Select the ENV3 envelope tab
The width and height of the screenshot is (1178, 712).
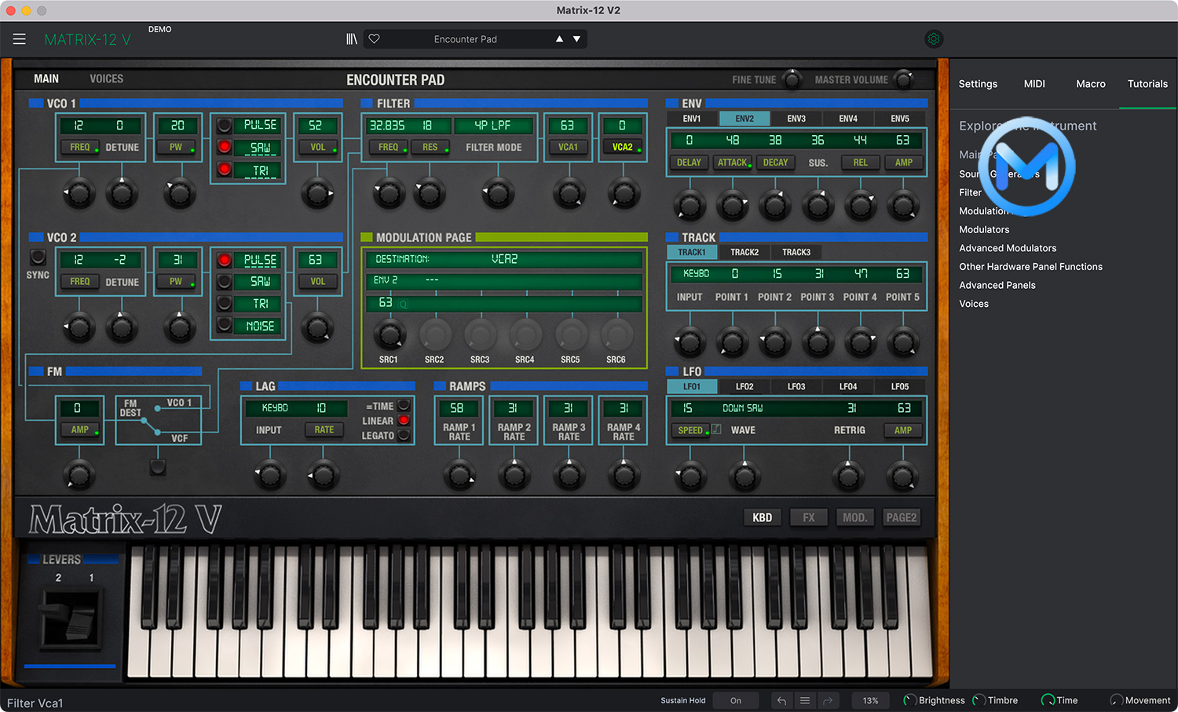(x=796, y=119)
